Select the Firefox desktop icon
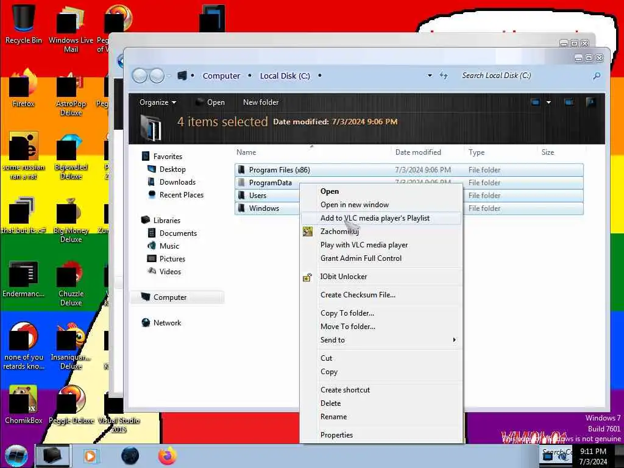This screenshot has width=624, height=468. point(24,88)
